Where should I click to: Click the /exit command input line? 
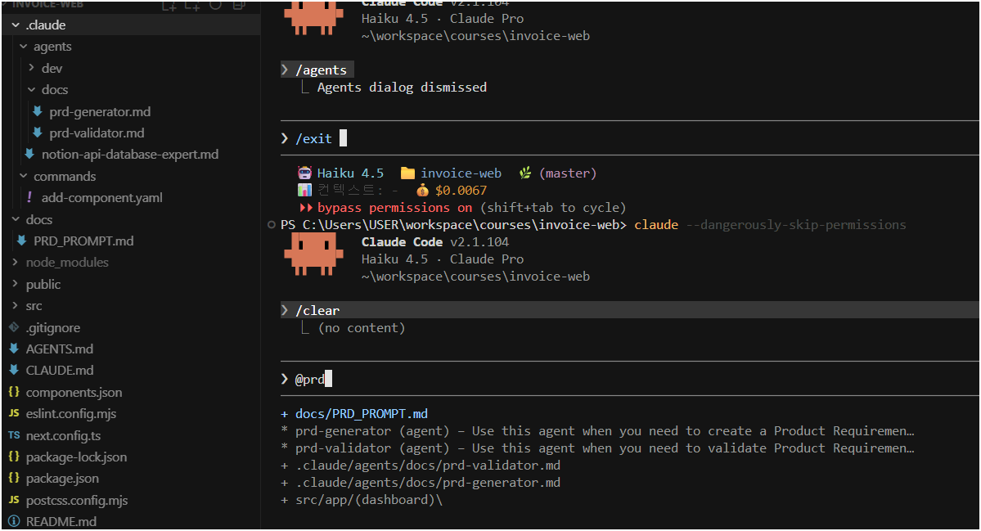pyautogui.click(x=629, y=138)
